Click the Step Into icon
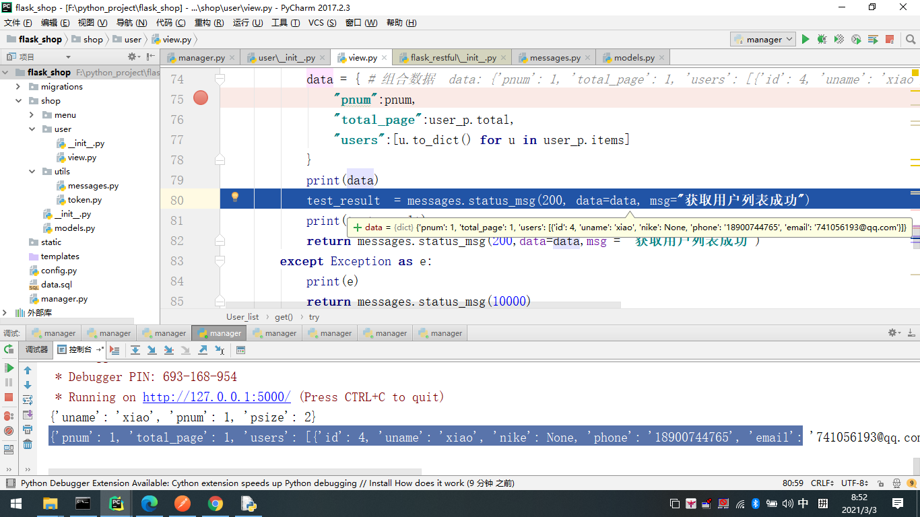 coord(152,350)
